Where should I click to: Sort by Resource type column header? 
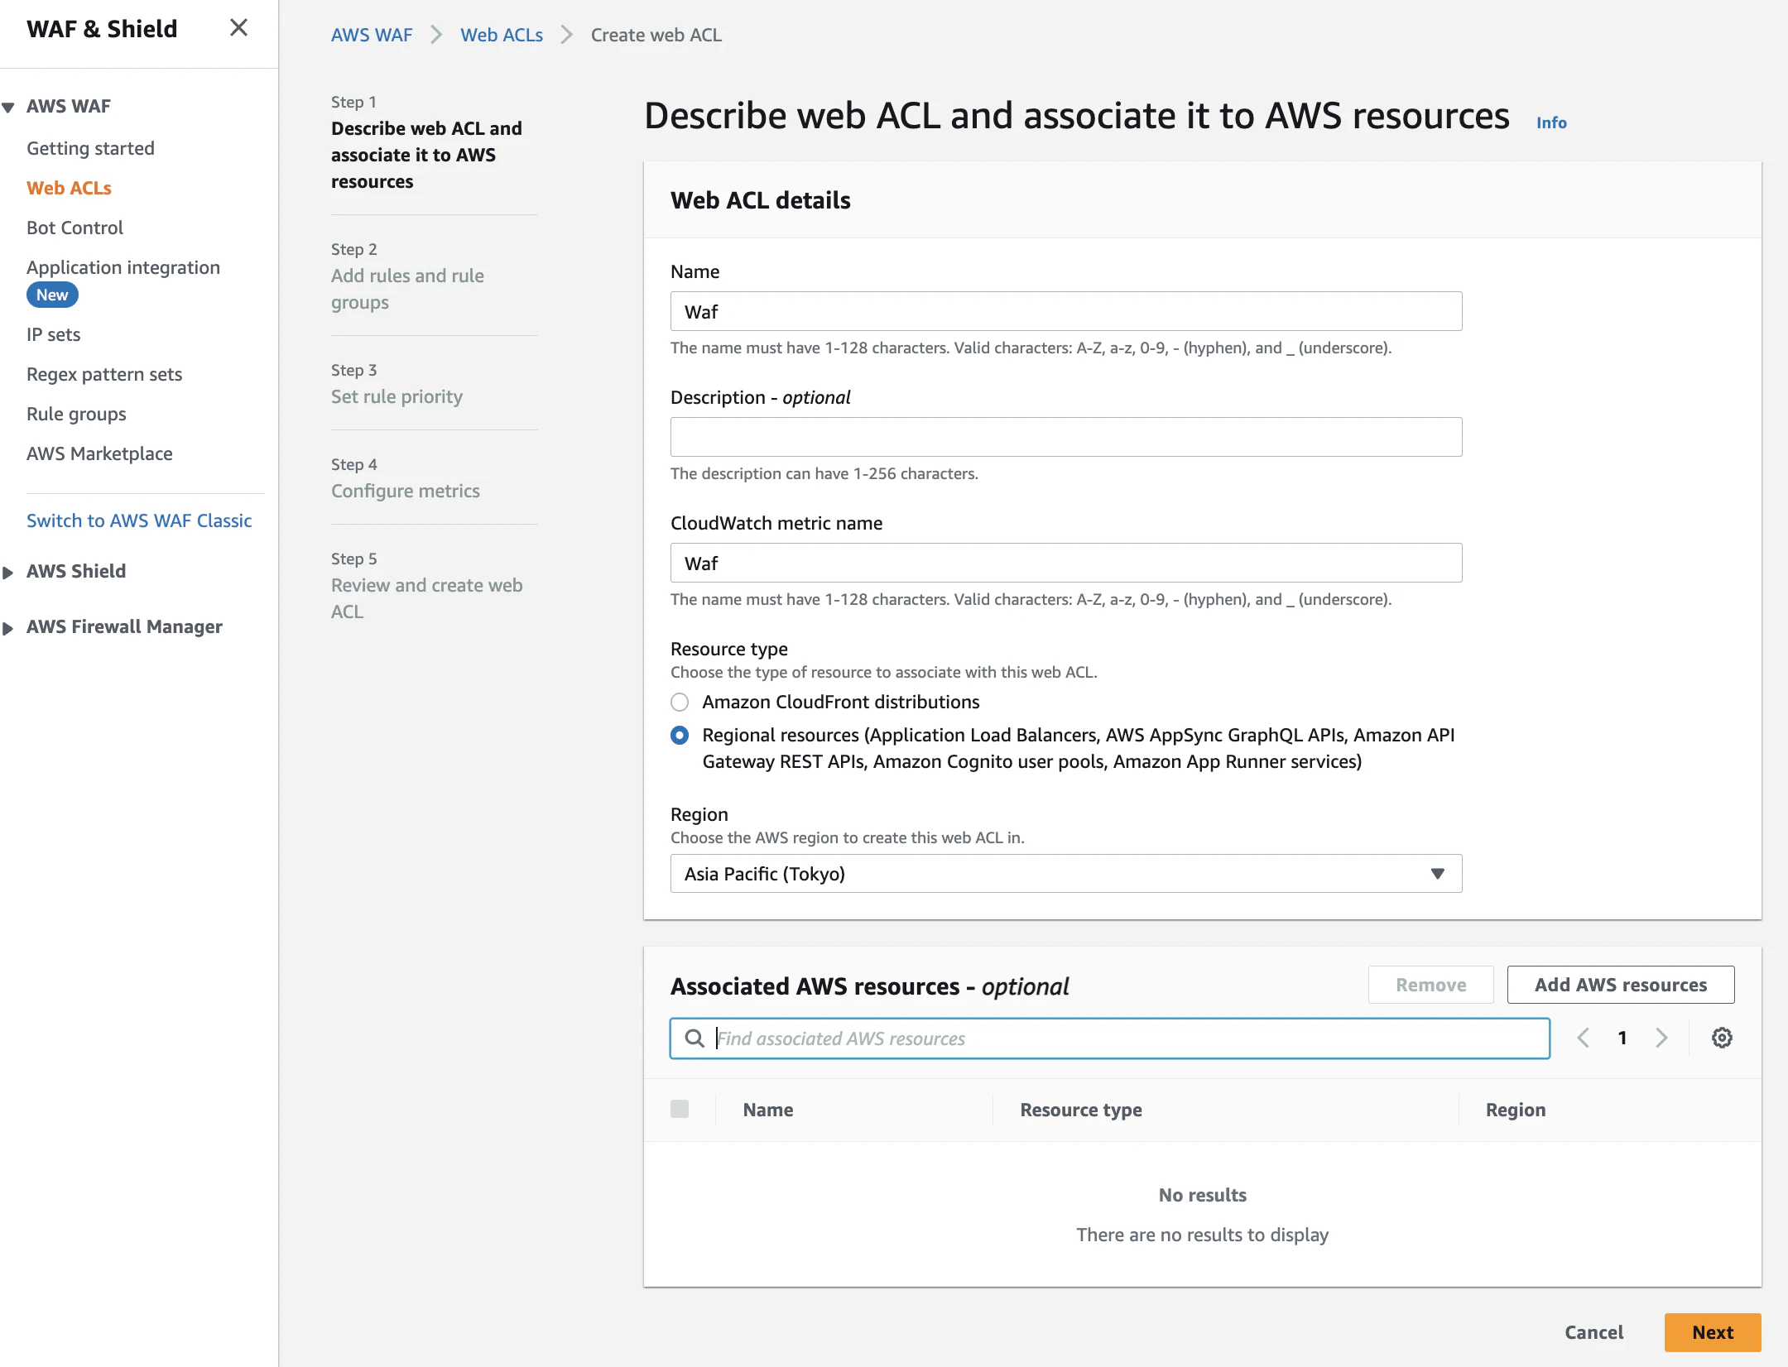point(1081,1110)
